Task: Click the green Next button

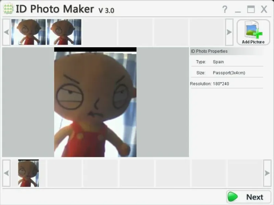Action: (x=249, y=197)
